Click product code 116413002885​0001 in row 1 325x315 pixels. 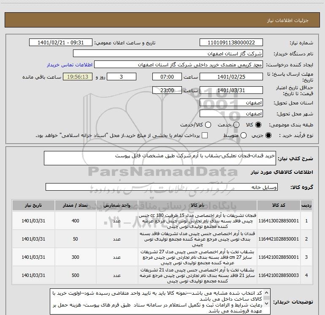coord(279,221)
